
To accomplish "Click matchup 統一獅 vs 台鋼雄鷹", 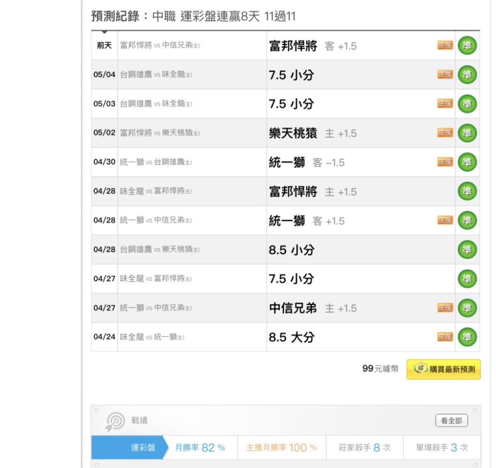I will pos(156,162).
